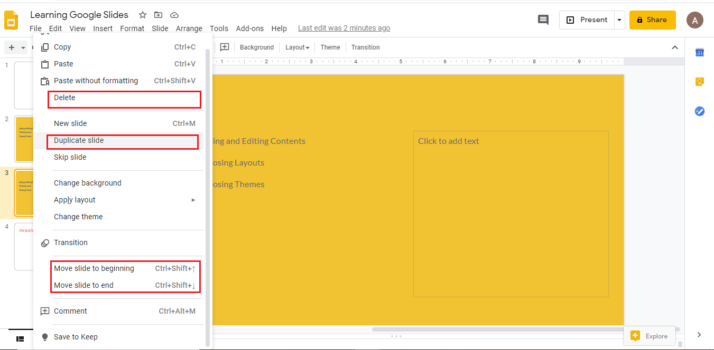The height and width of the screenshot is (350, 714).
Task: Open the Google Slides home logo
Action: [12, 21]
